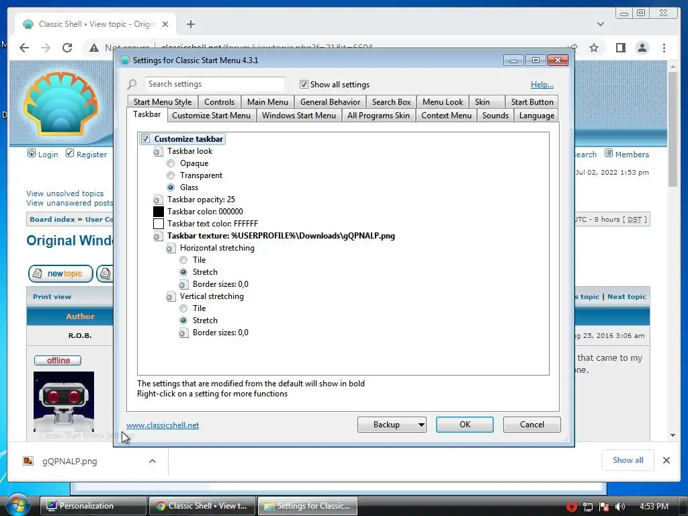Click the Taskbar opacity setting icon
Image resolution: width=688 pixels, height=516 pixels.
[158, 200]
